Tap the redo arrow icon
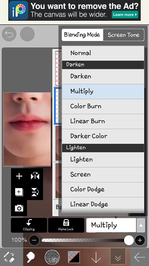Image resolution: width=149 pixels, height=266 pixels. (x=27, y=34)
